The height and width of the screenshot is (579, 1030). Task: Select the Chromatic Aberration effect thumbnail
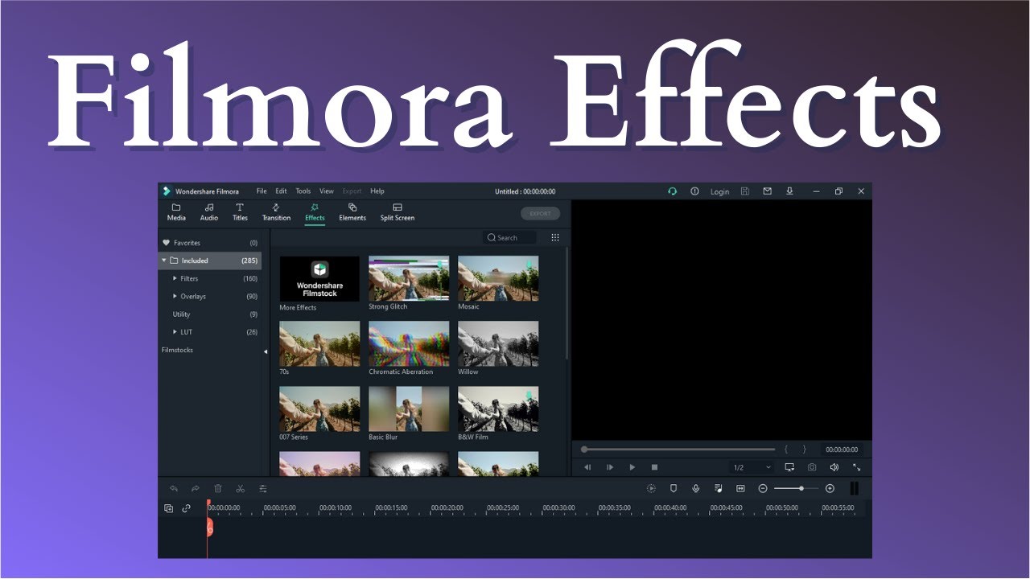point(409,344)
